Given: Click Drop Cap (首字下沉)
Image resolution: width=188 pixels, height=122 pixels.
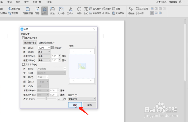Looking at the screenshot, I should (95, 13).
